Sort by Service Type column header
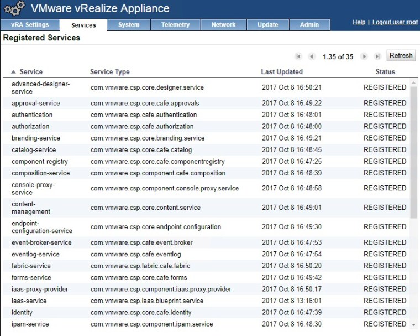Screen dimensions: 420x336 (109, 72)
